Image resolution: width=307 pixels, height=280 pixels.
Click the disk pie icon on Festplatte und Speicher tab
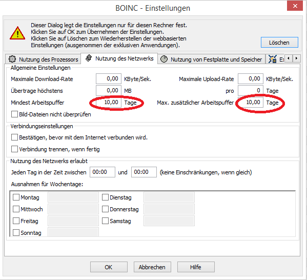(x=164, y=59)
